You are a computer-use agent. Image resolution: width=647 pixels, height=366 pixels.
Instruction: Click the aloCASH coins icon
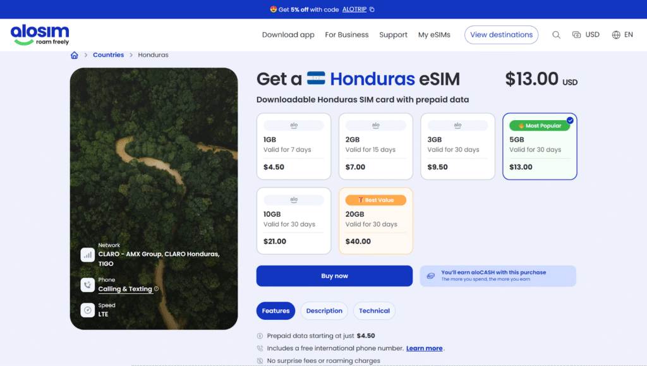[430, 276]
